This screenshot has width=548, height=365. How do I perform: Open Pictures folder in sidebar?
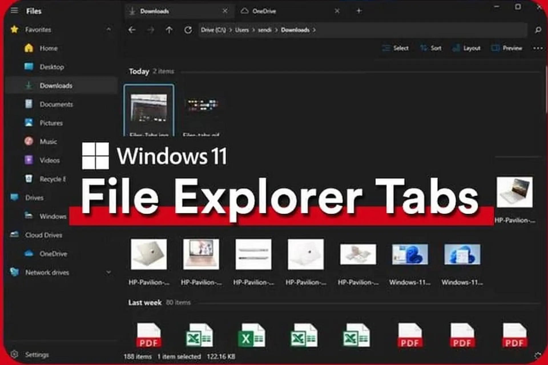pos(51,123)
